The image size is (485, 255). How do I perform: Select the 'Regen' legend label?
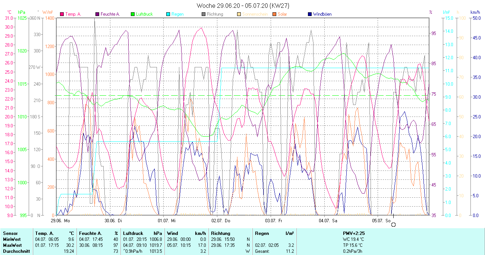tap(177, 14)
